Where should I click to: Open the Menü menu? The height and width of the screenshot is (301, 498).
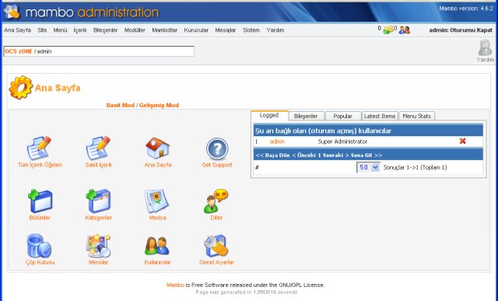coord(60,30)
